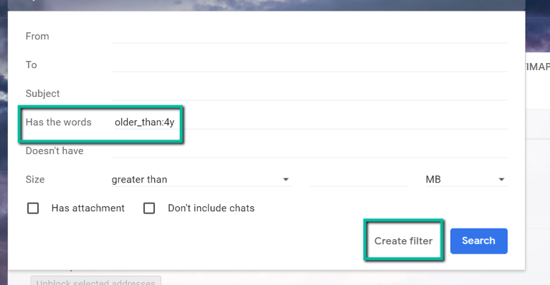
Task: Click the Size label
Action: [x=35, y=179]
